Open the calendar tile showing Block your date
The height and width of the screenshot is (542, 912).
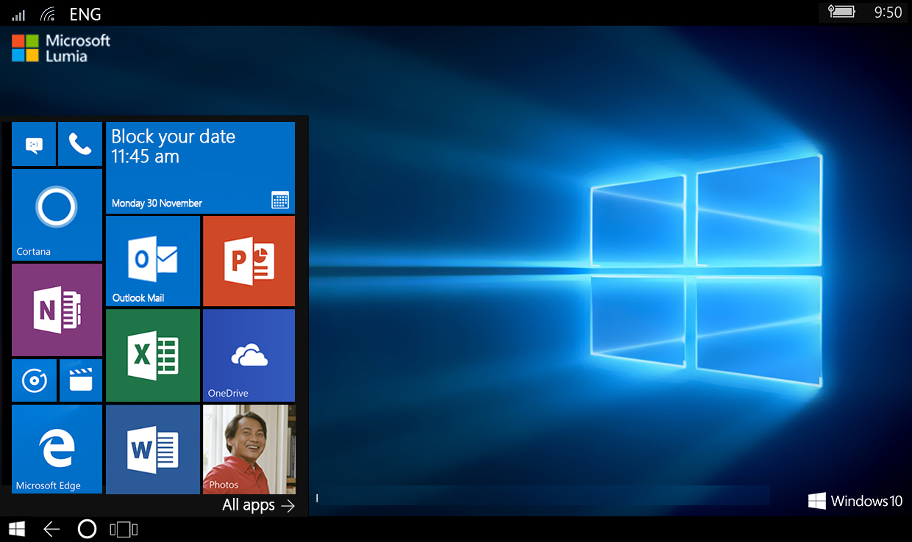coord(200,167)
